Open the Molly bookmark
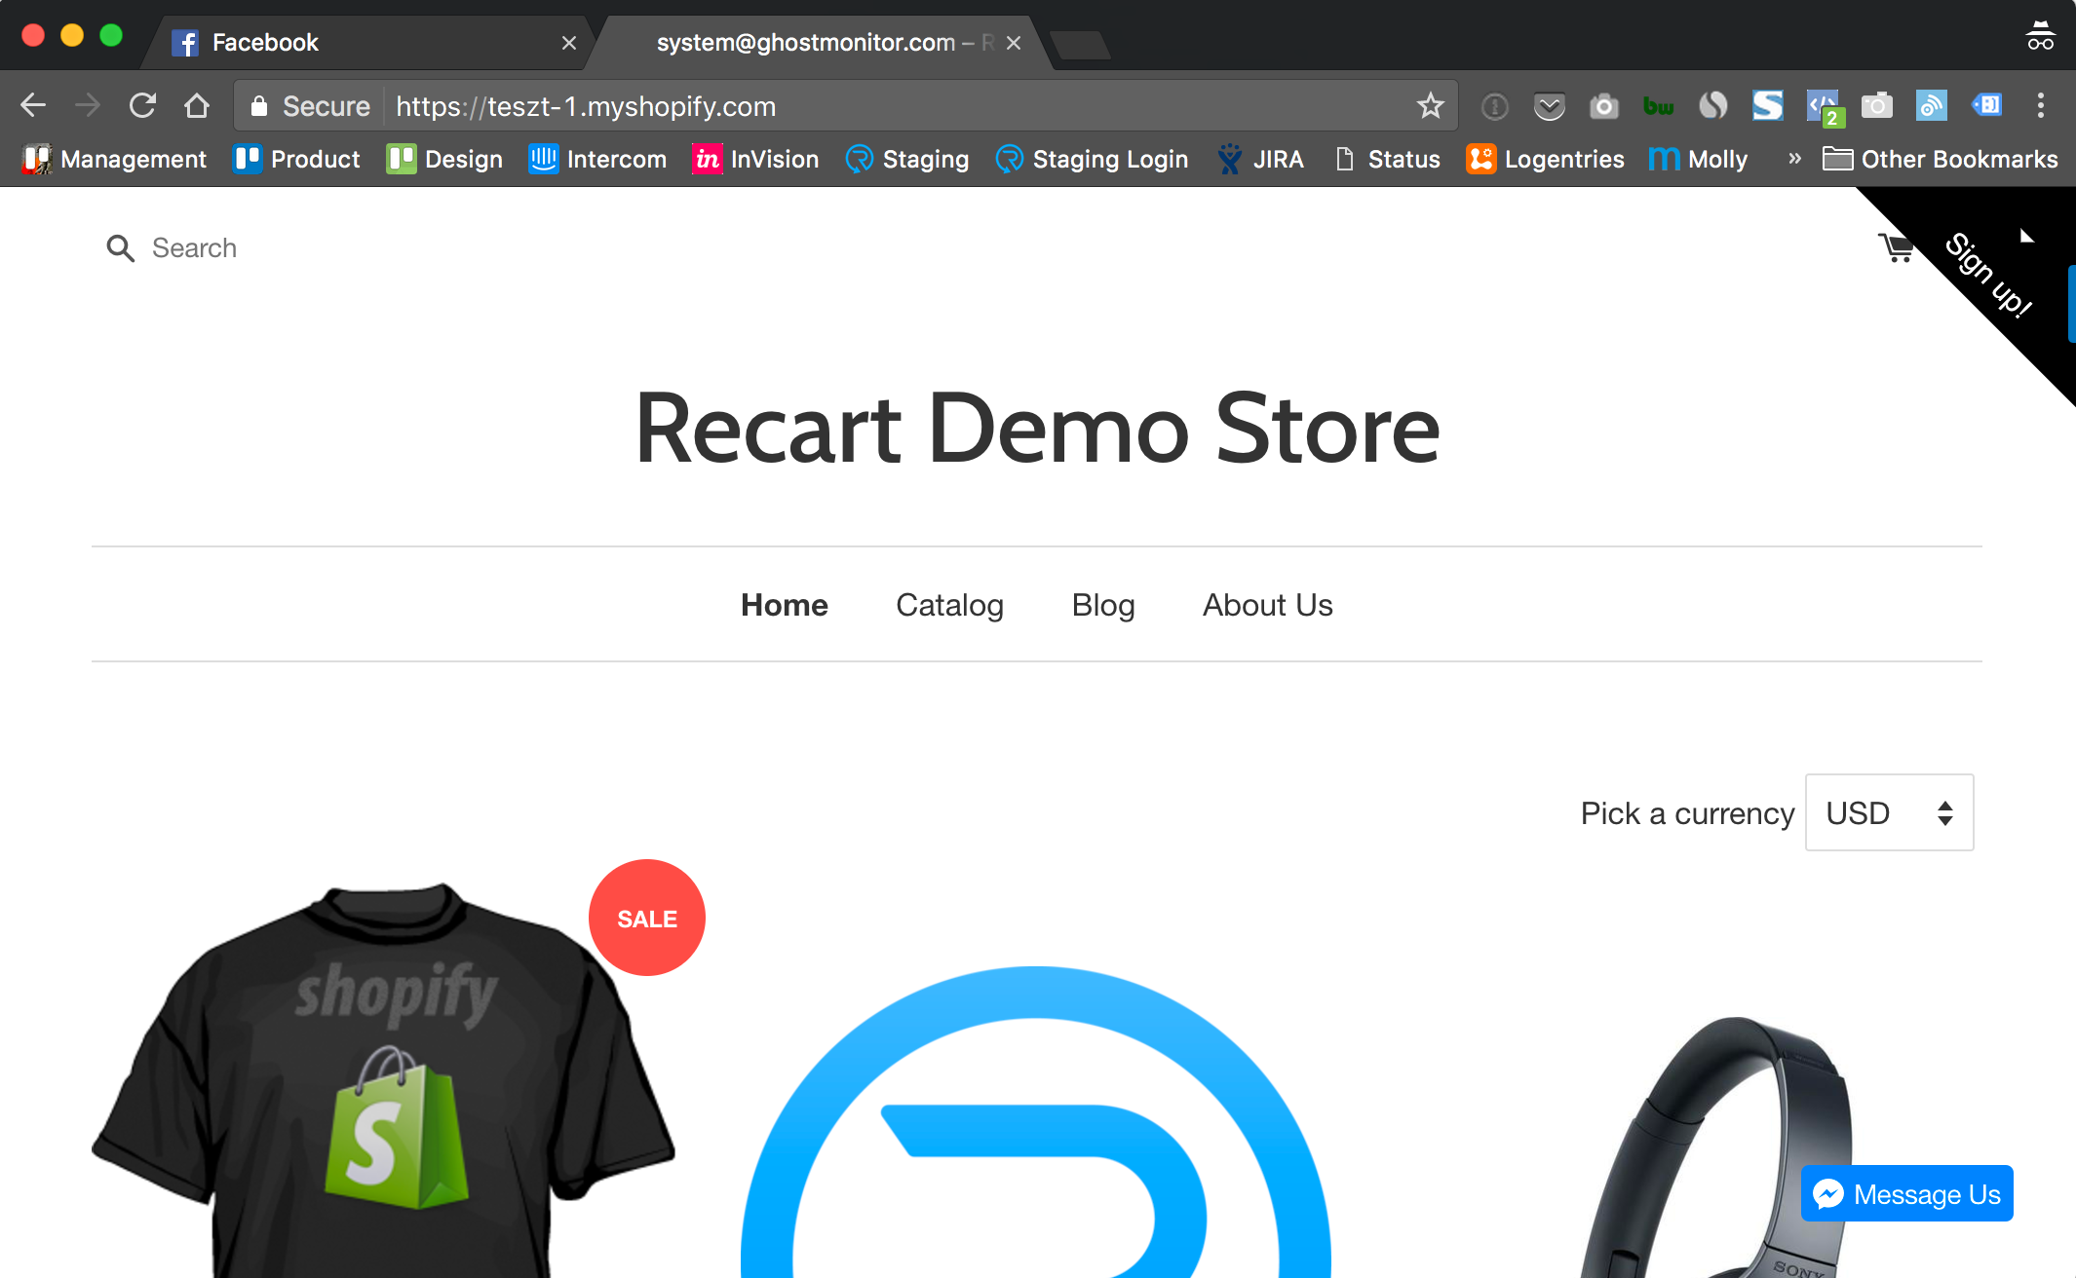Screen dimensions: 2076x1278 [x=1699, y=159]
